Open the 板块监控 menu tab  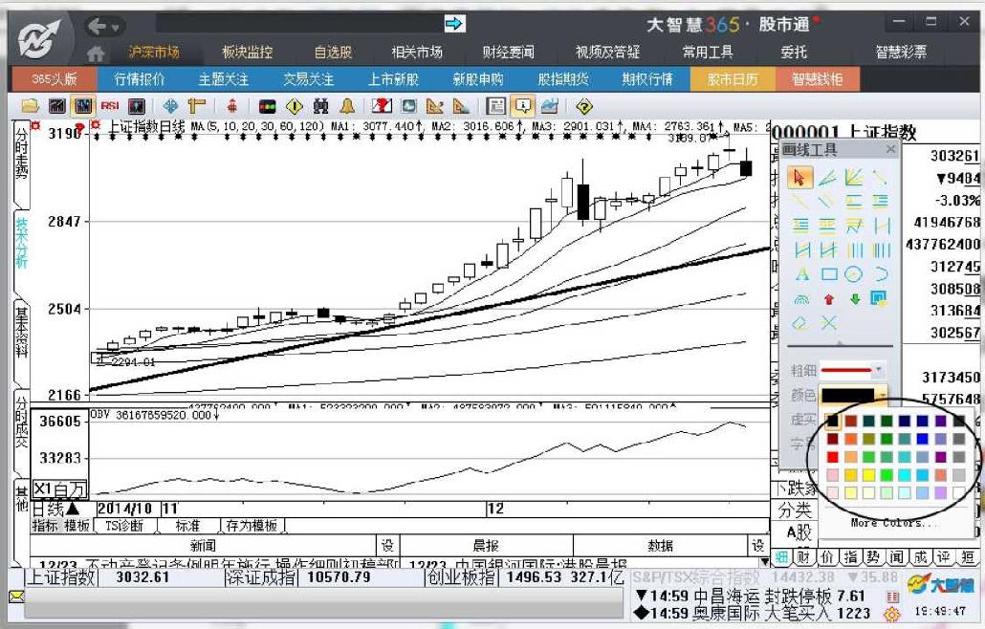(248, 53)
